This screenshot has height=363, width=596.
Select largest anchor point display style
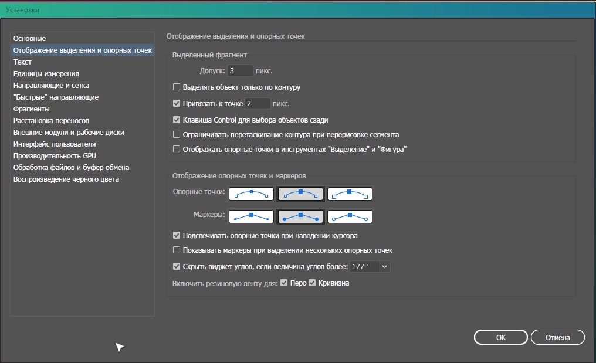click(x=350, y=193)
